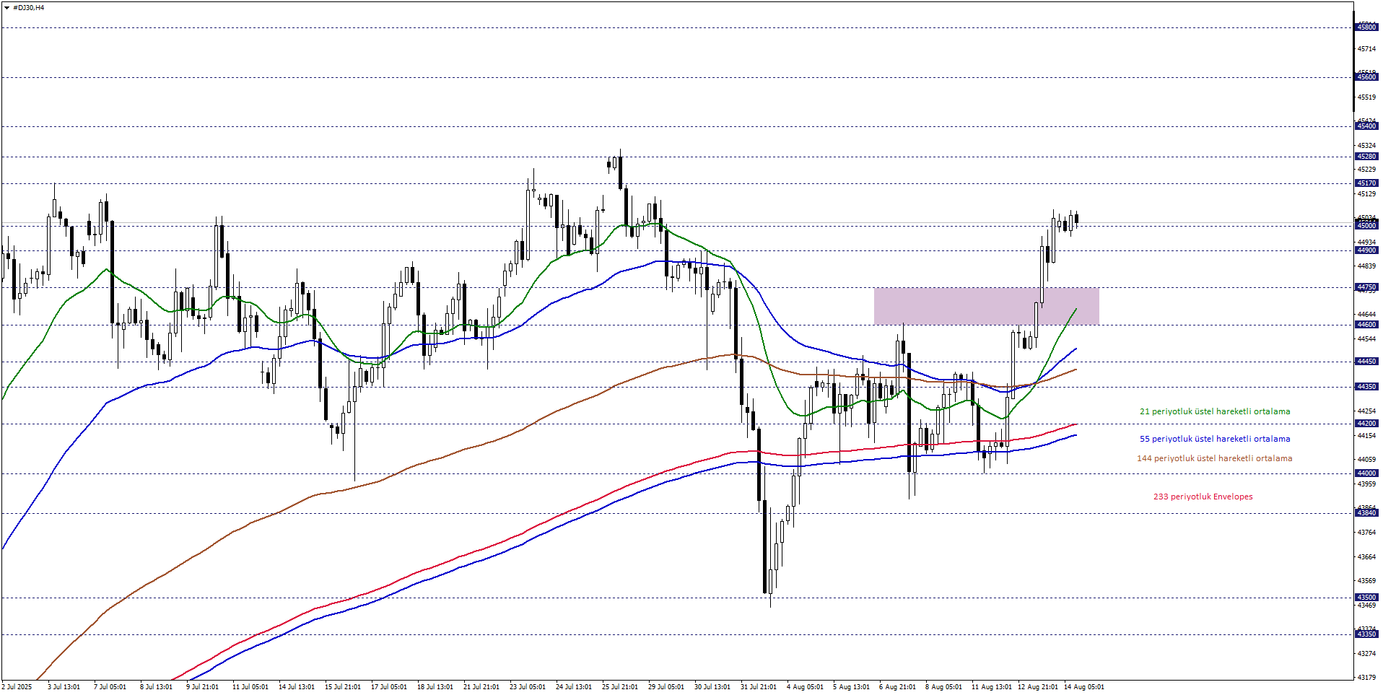Click the 43179 price scale value
1383x695 pixels.
point(1366,678)
